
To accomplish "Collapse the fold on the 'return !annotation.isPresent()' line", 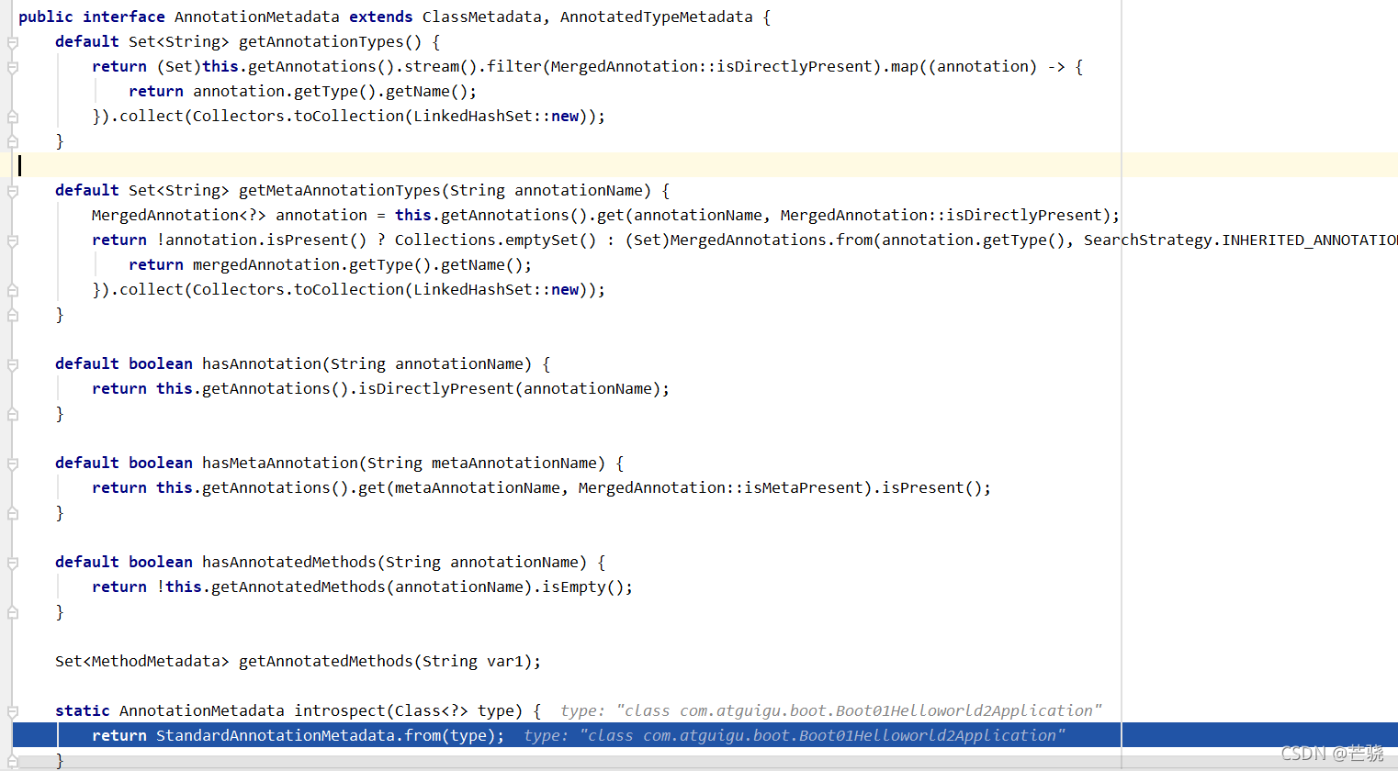I will [13, 240].
